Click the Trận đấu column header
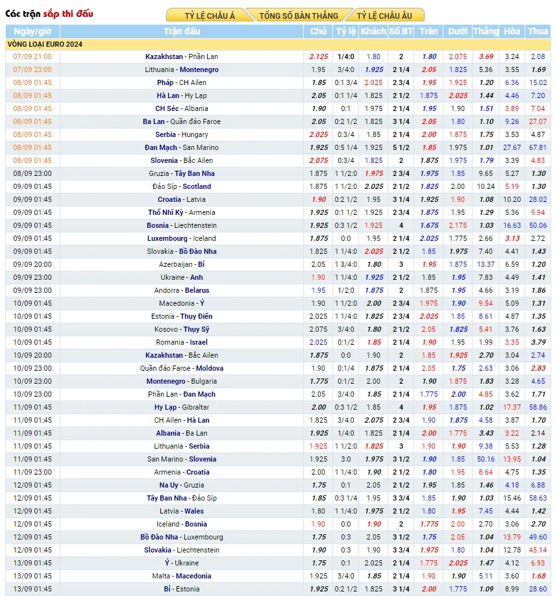This screenshot has width=557, height=596. [182, 31]
